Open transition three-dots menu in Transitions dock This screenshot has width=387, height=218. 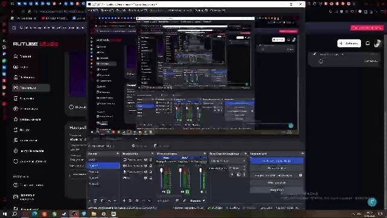pyautogui.click(x=244, y=174)
